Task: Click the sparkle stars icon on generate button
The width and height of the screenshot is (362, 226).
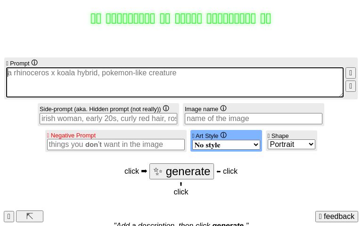Action: pos(158,171)
